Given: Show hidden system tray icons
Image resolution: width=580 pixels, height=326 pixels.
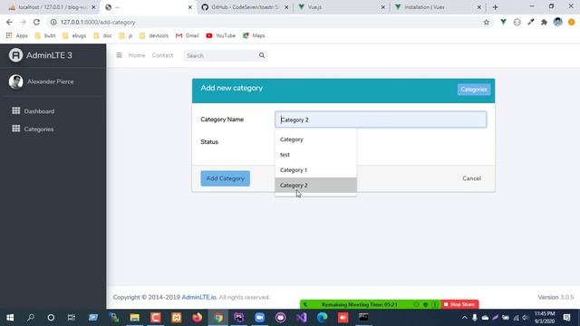Looking at the screenshot, I should pyautogui.click(x=465, y=318).
